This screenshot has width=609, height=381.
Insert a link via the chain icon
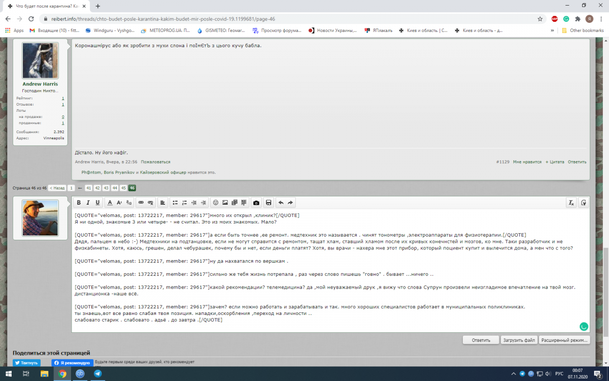tap(141, 203)
